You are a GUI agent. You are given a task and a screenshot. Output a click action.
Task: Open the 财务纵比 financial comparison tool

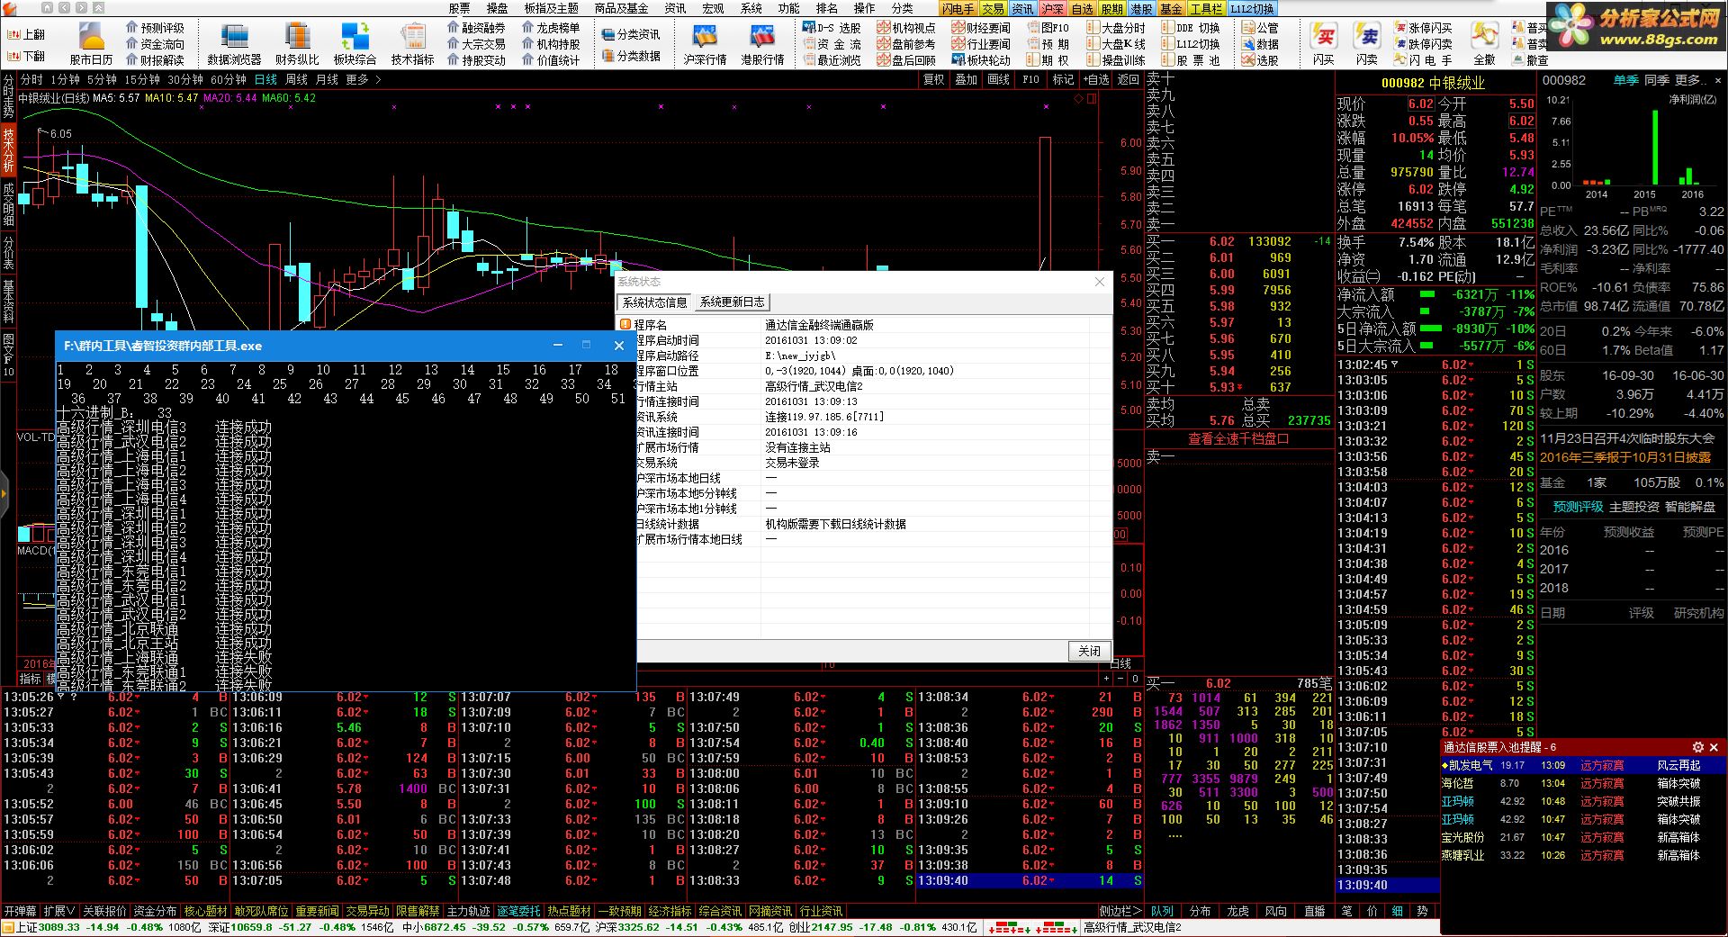[297, 43]
